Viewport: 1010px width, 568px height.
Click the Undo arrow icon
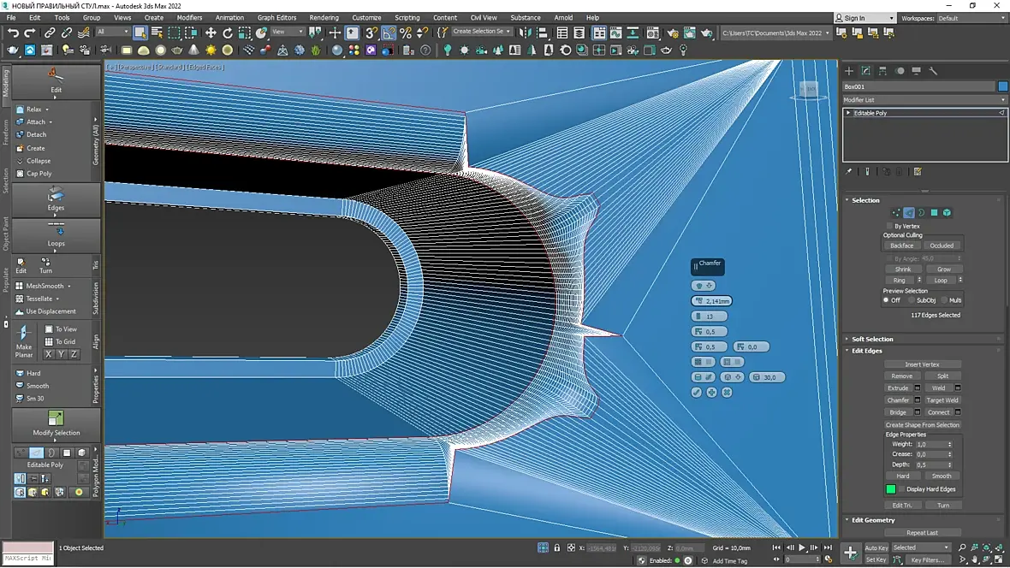(x=13, y=33)
